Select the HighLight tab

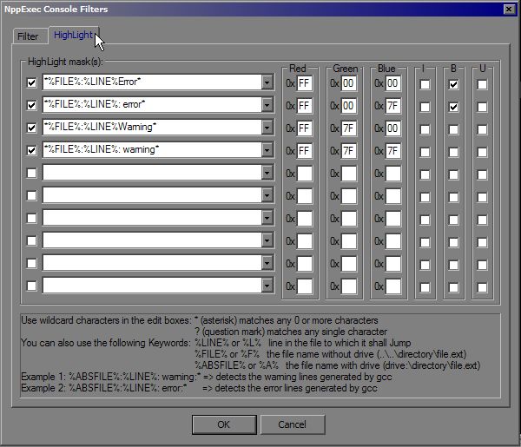pos(73,36)
